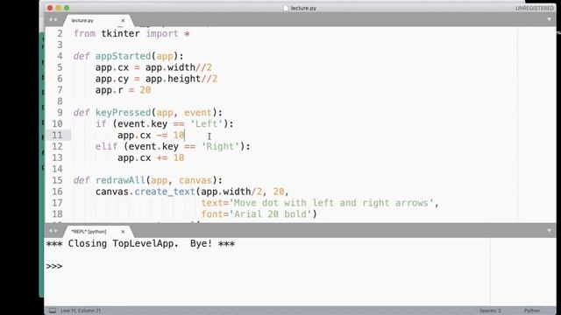
Task: Click on 'create_text' method call
Action: click(x=165, y=192)
